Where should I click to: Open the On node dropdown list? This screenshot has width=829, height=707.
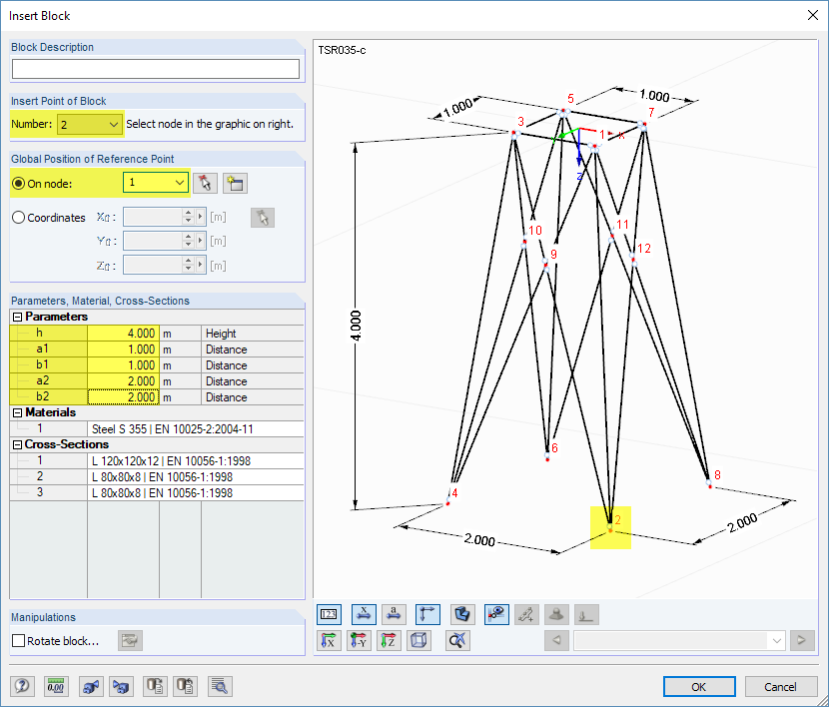177,183
